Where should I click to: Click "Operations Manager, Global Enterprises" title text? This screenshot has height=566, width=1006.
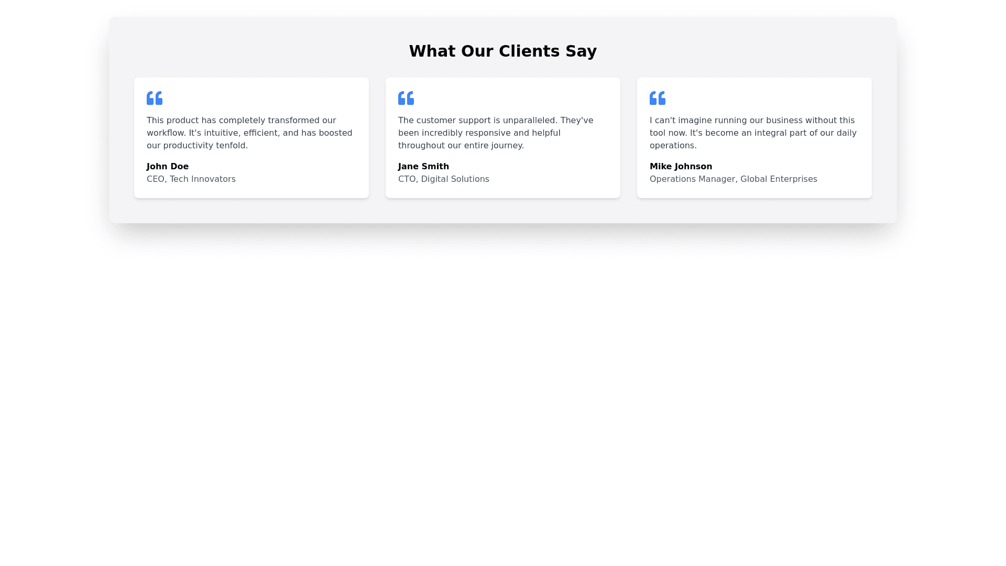click(733, 179)
